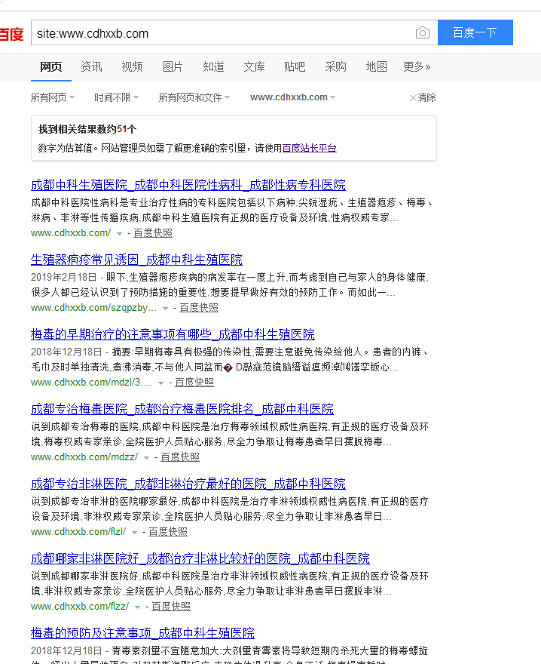Image resolution: width=541 pixels, height=664 pixels.
Task: Open 百度快照 for the mdzl/3 result
Action: 194,382
